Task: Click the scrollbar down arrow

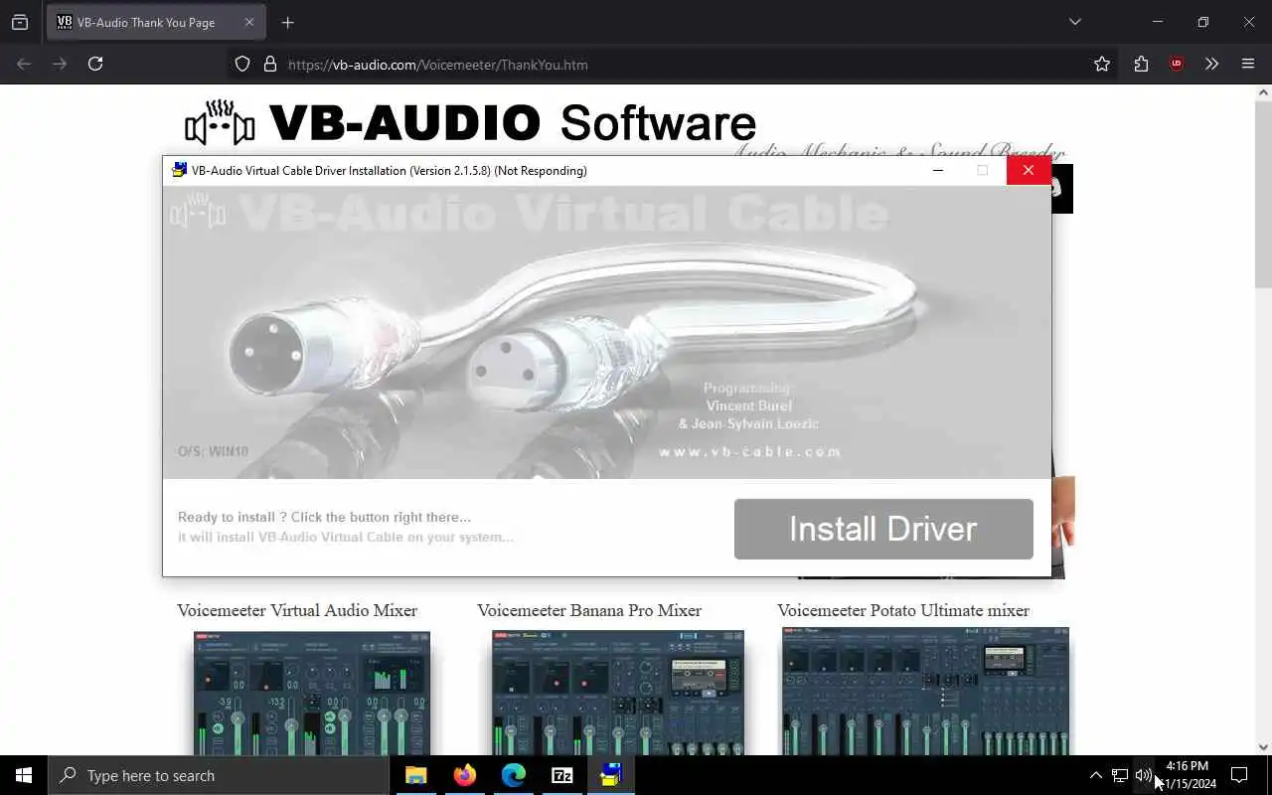Action: pyautogui.click(x=1263, y=747)
